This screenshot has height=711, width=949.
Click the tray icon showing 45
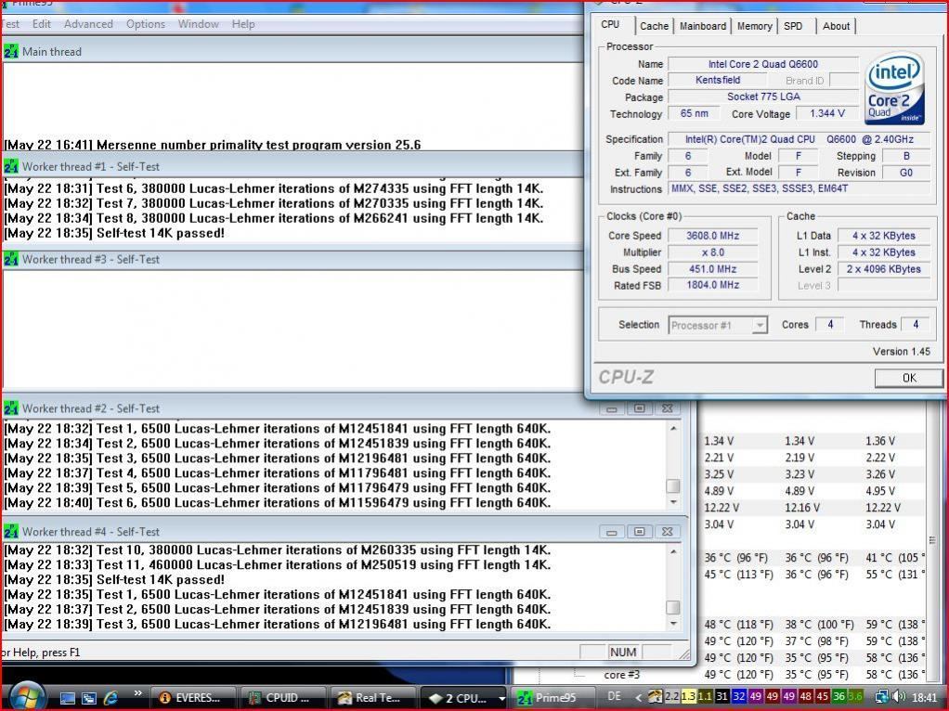[822, 696]
